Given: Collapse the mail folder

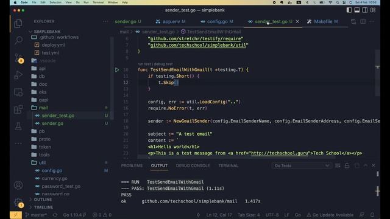Looking at the screenshot, I should (x=43, y=108).
